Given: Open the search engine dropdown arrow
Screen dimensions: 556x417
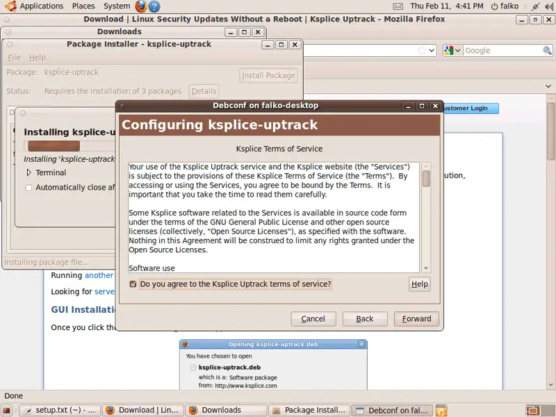Looking at the screenshot, I should point(457,50).
